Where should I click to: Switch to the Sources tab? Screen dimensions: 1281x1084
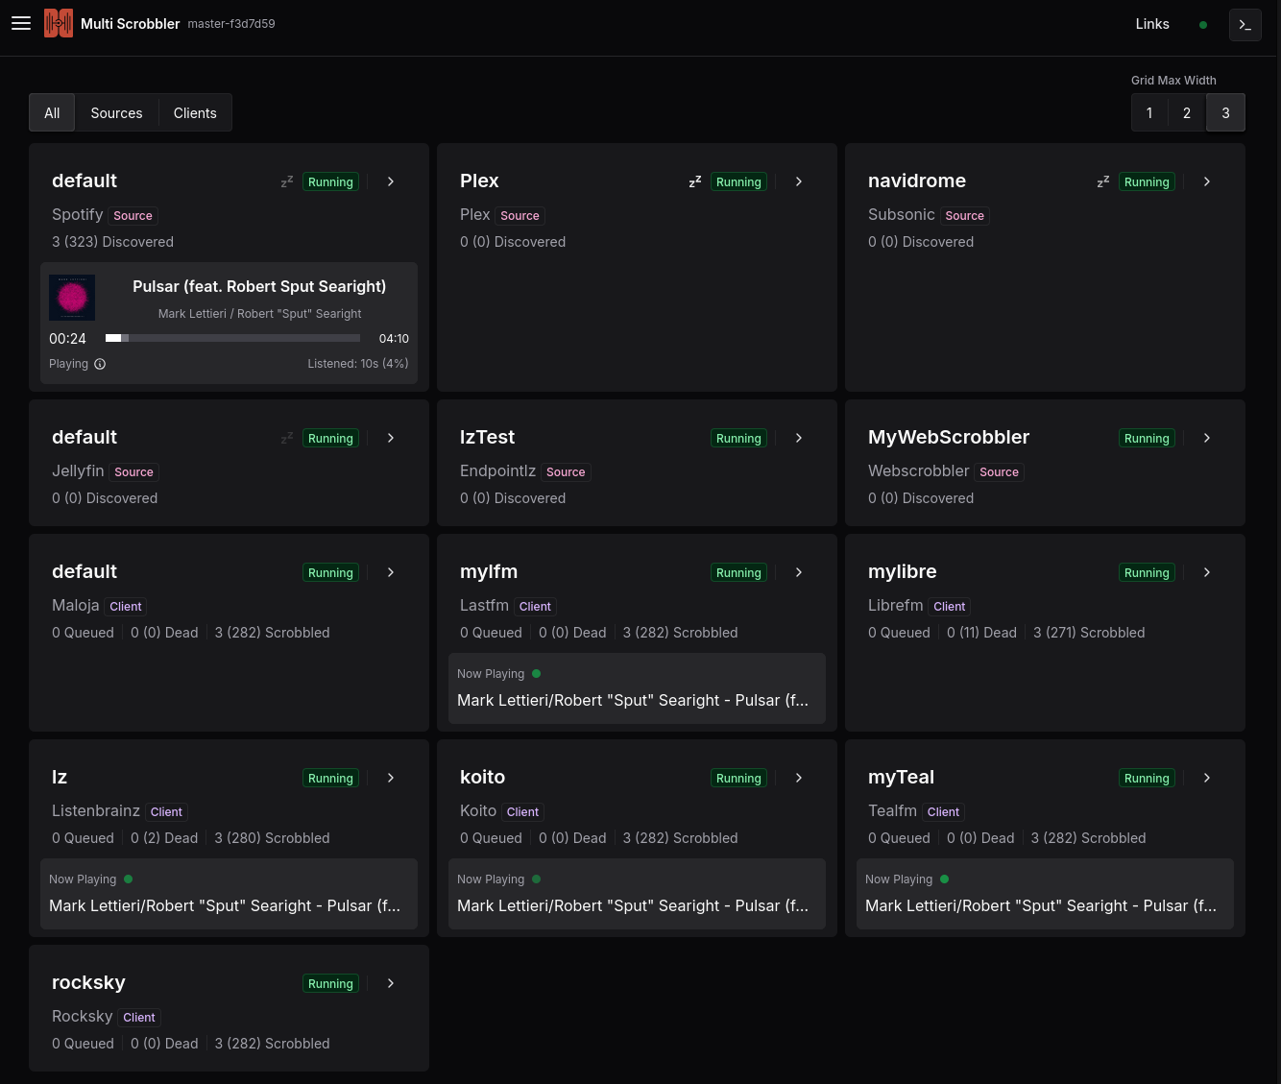coord(116,112)
